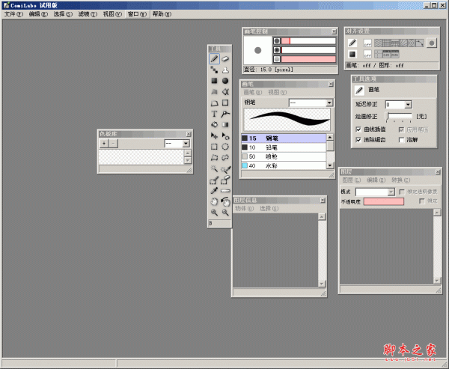Screen dimensions: 449x369
Task: Activate the hand pan tool
Action: tap(214, 201)
